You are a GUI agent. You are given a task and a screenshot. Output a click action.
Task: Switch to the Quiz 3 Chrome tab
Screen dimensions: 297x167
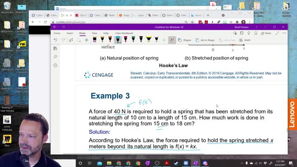81,15
